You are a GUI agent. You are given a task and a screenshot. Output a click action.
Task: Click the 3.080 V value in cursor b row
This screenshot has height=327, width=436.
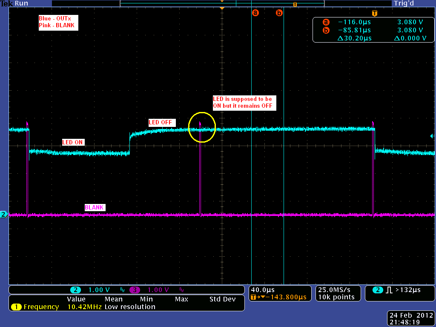point(410,30)
